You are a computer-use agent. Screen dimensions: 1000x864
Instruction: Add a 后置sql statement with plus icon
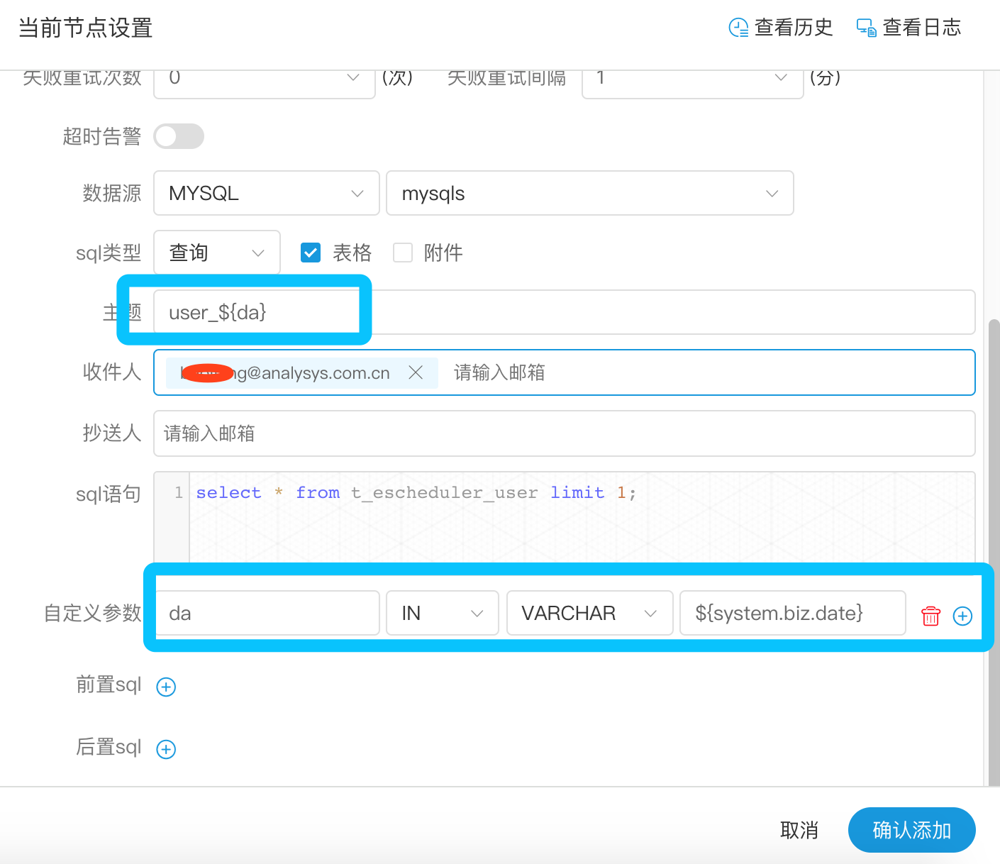coord(166,749)
